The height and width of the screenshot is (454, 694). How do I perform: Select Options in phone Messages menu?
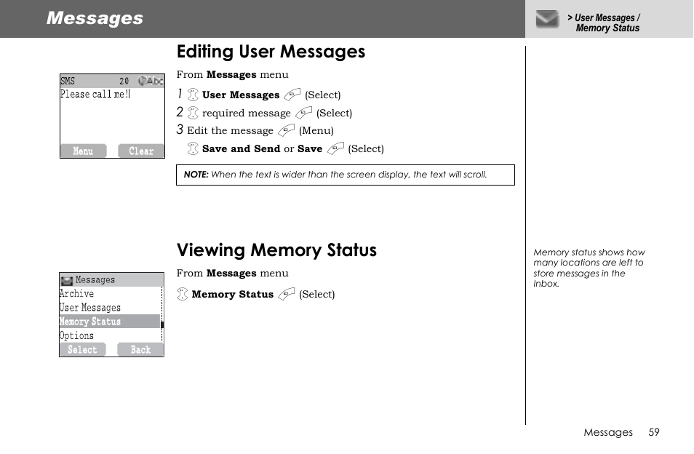point(110,335)
